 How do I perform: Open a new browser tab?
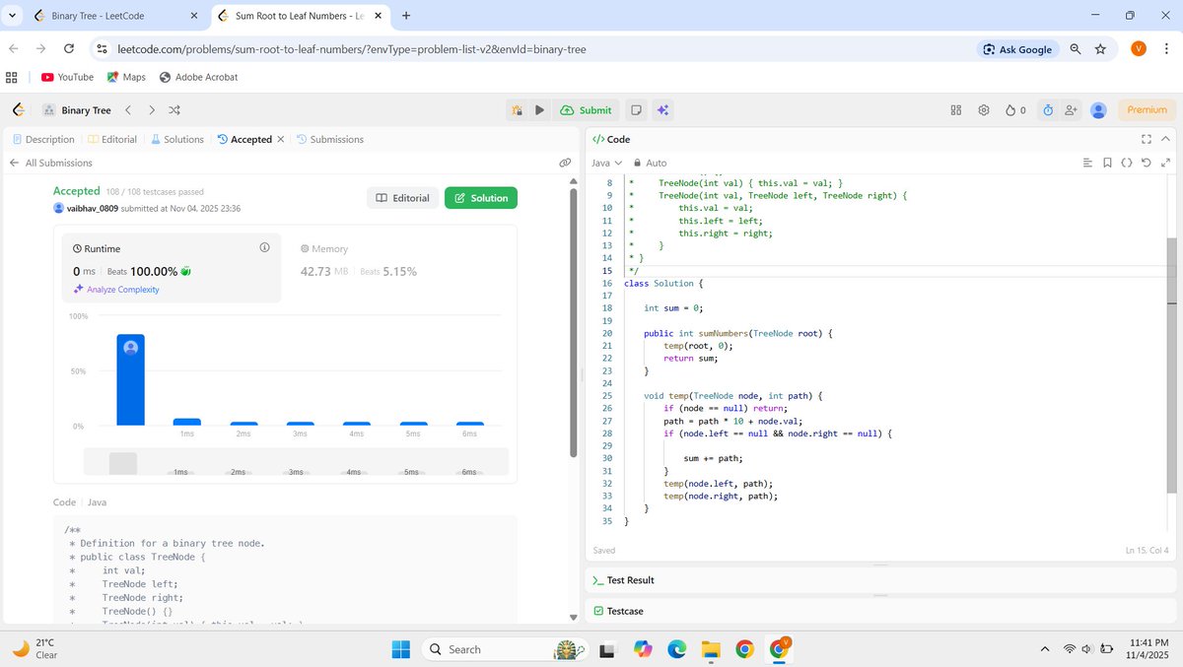[x=406, y=16]
